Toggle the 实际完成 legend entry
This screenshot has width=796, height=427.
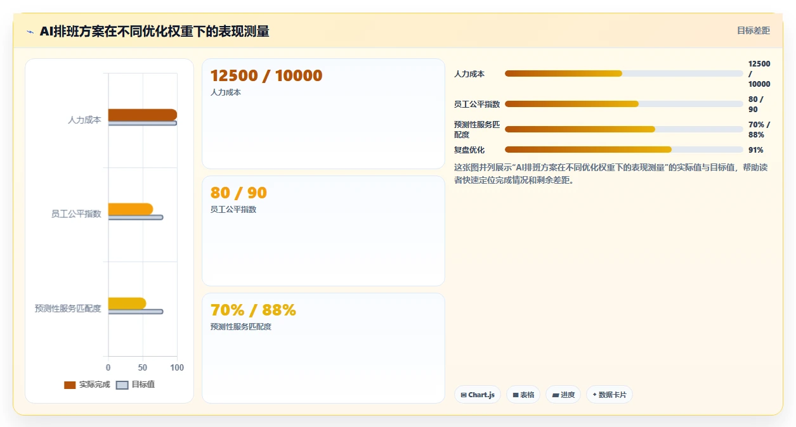pyautogui.click(x=88, y=385)
